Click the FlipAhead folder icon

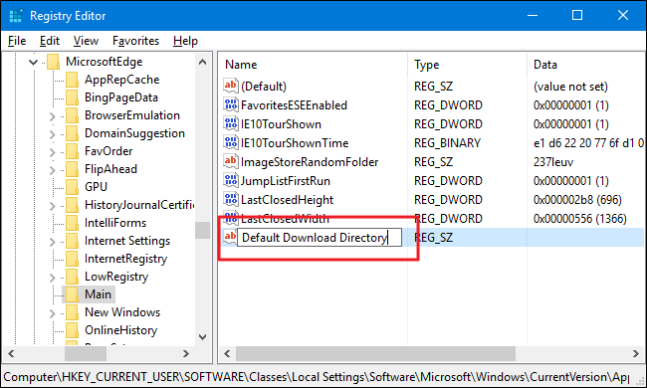pos(73,169)
